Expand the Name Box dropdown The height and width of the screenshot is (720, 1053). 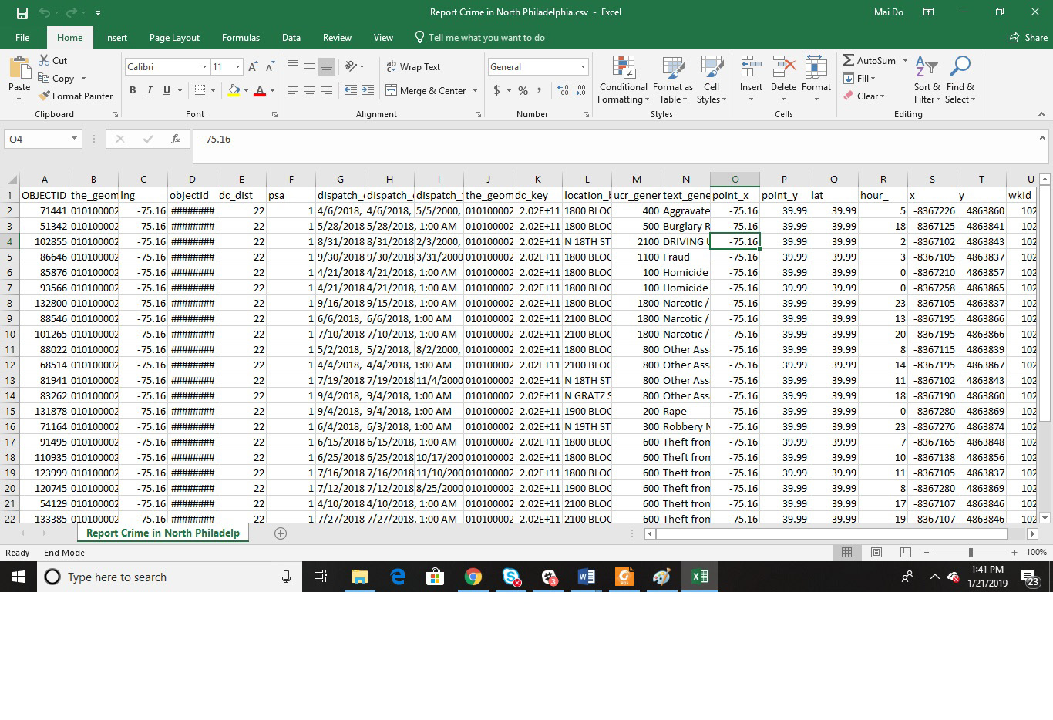[x=74, y=139]
